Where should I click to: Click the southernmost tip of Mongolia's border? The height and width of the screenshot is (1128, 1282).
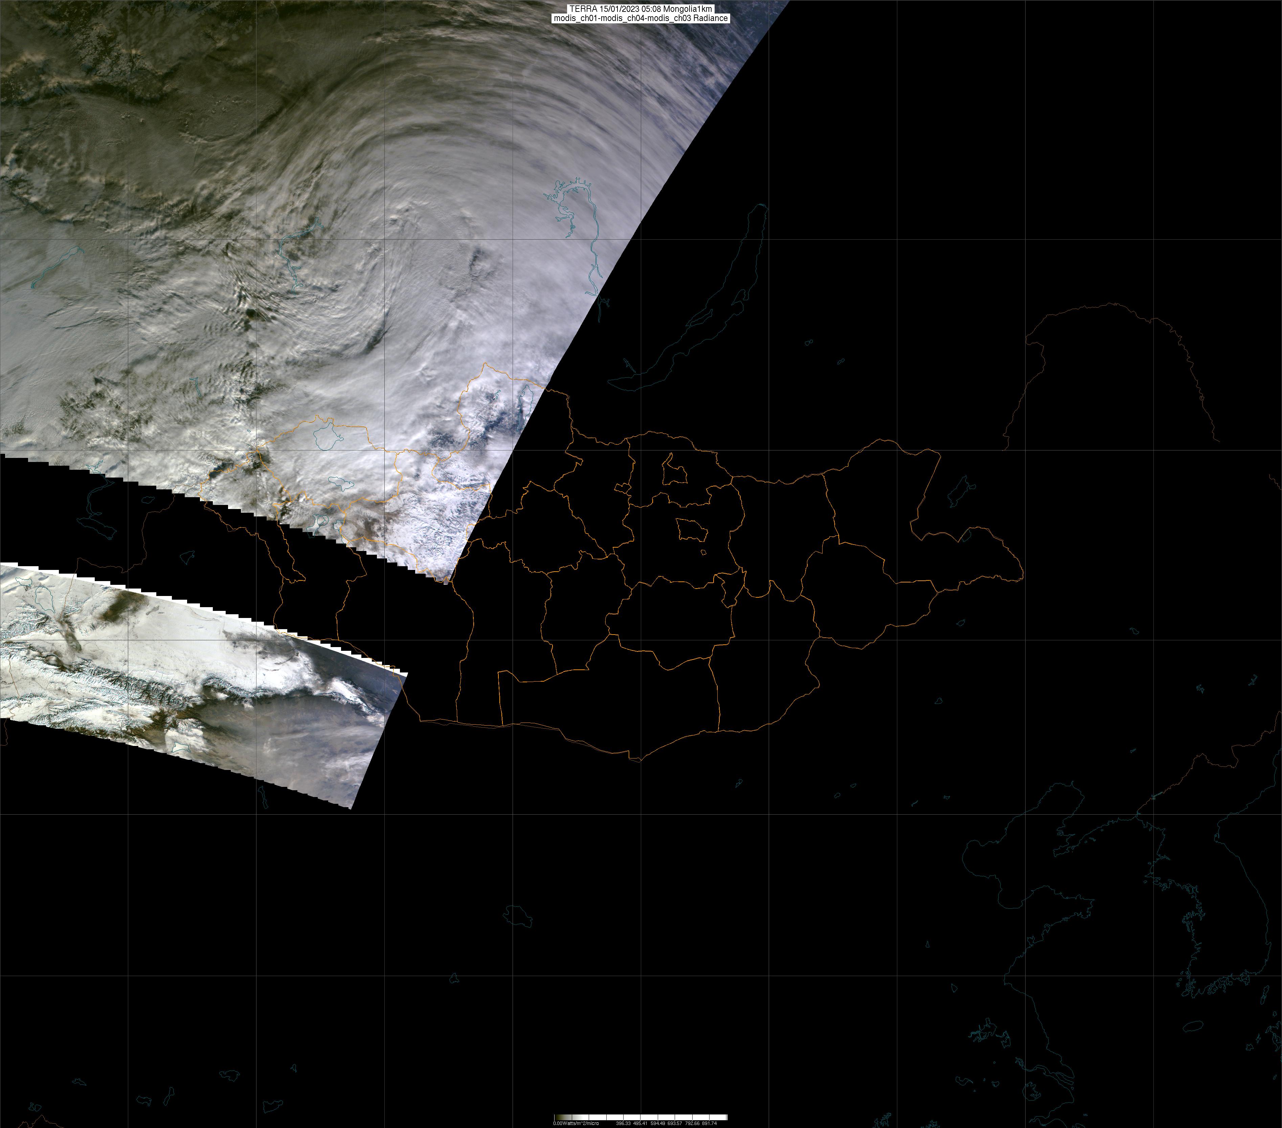click(640, 760)
